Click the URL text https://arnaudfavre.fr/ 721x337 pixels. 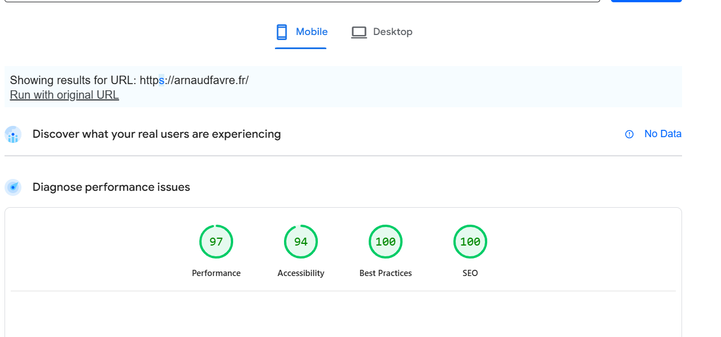click(x=194, y=80)
